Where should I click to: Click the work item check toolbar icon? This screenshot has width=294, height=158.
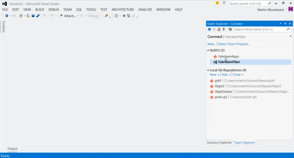[x=128, y=16]
